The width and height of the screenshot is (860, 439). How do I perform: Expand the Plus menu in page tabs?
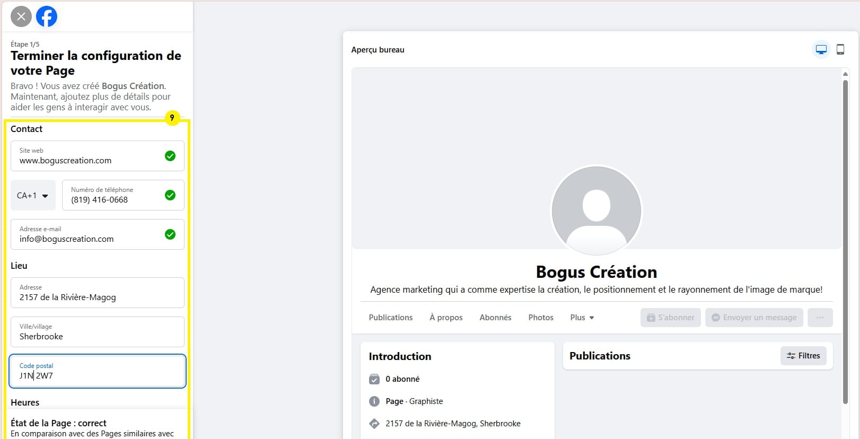click(582, 318)
